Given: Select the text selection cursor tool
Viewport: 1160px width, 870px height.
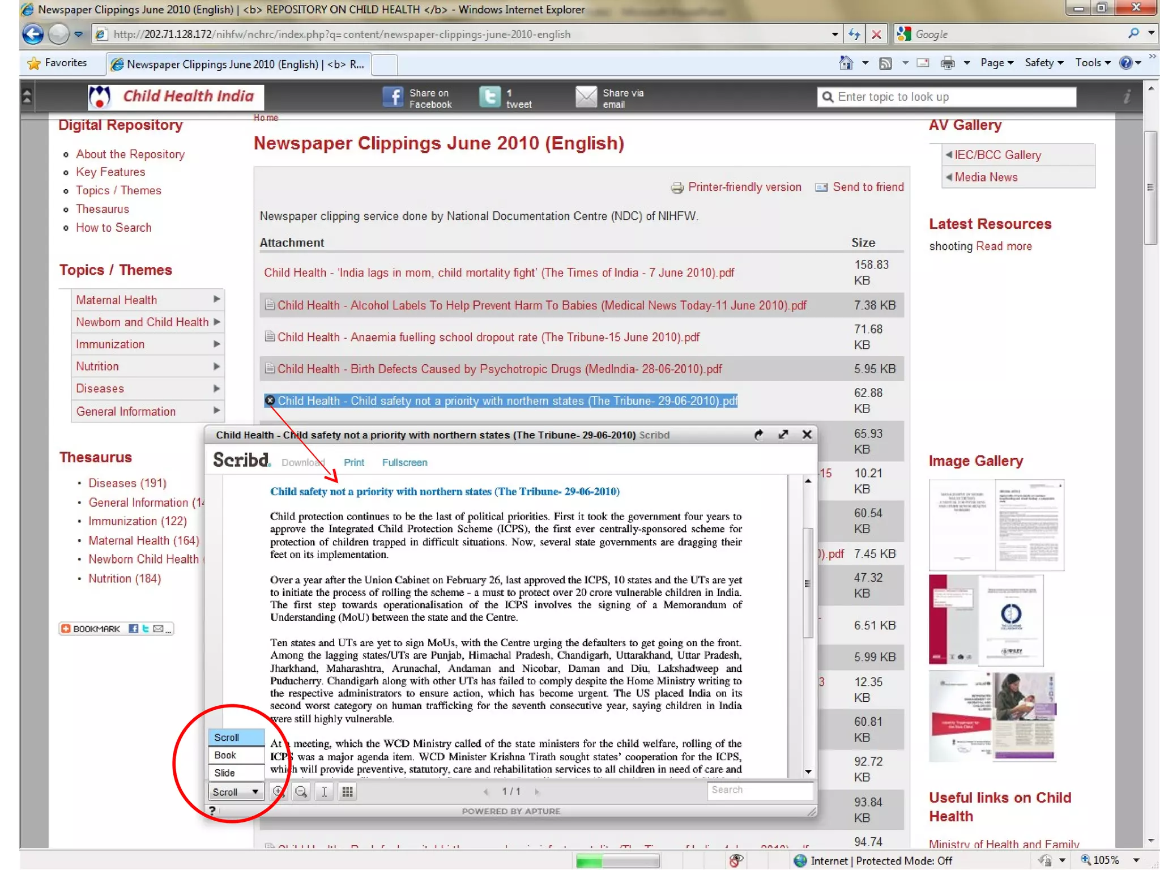Looking at the screenshot, I should click(324, 792).
